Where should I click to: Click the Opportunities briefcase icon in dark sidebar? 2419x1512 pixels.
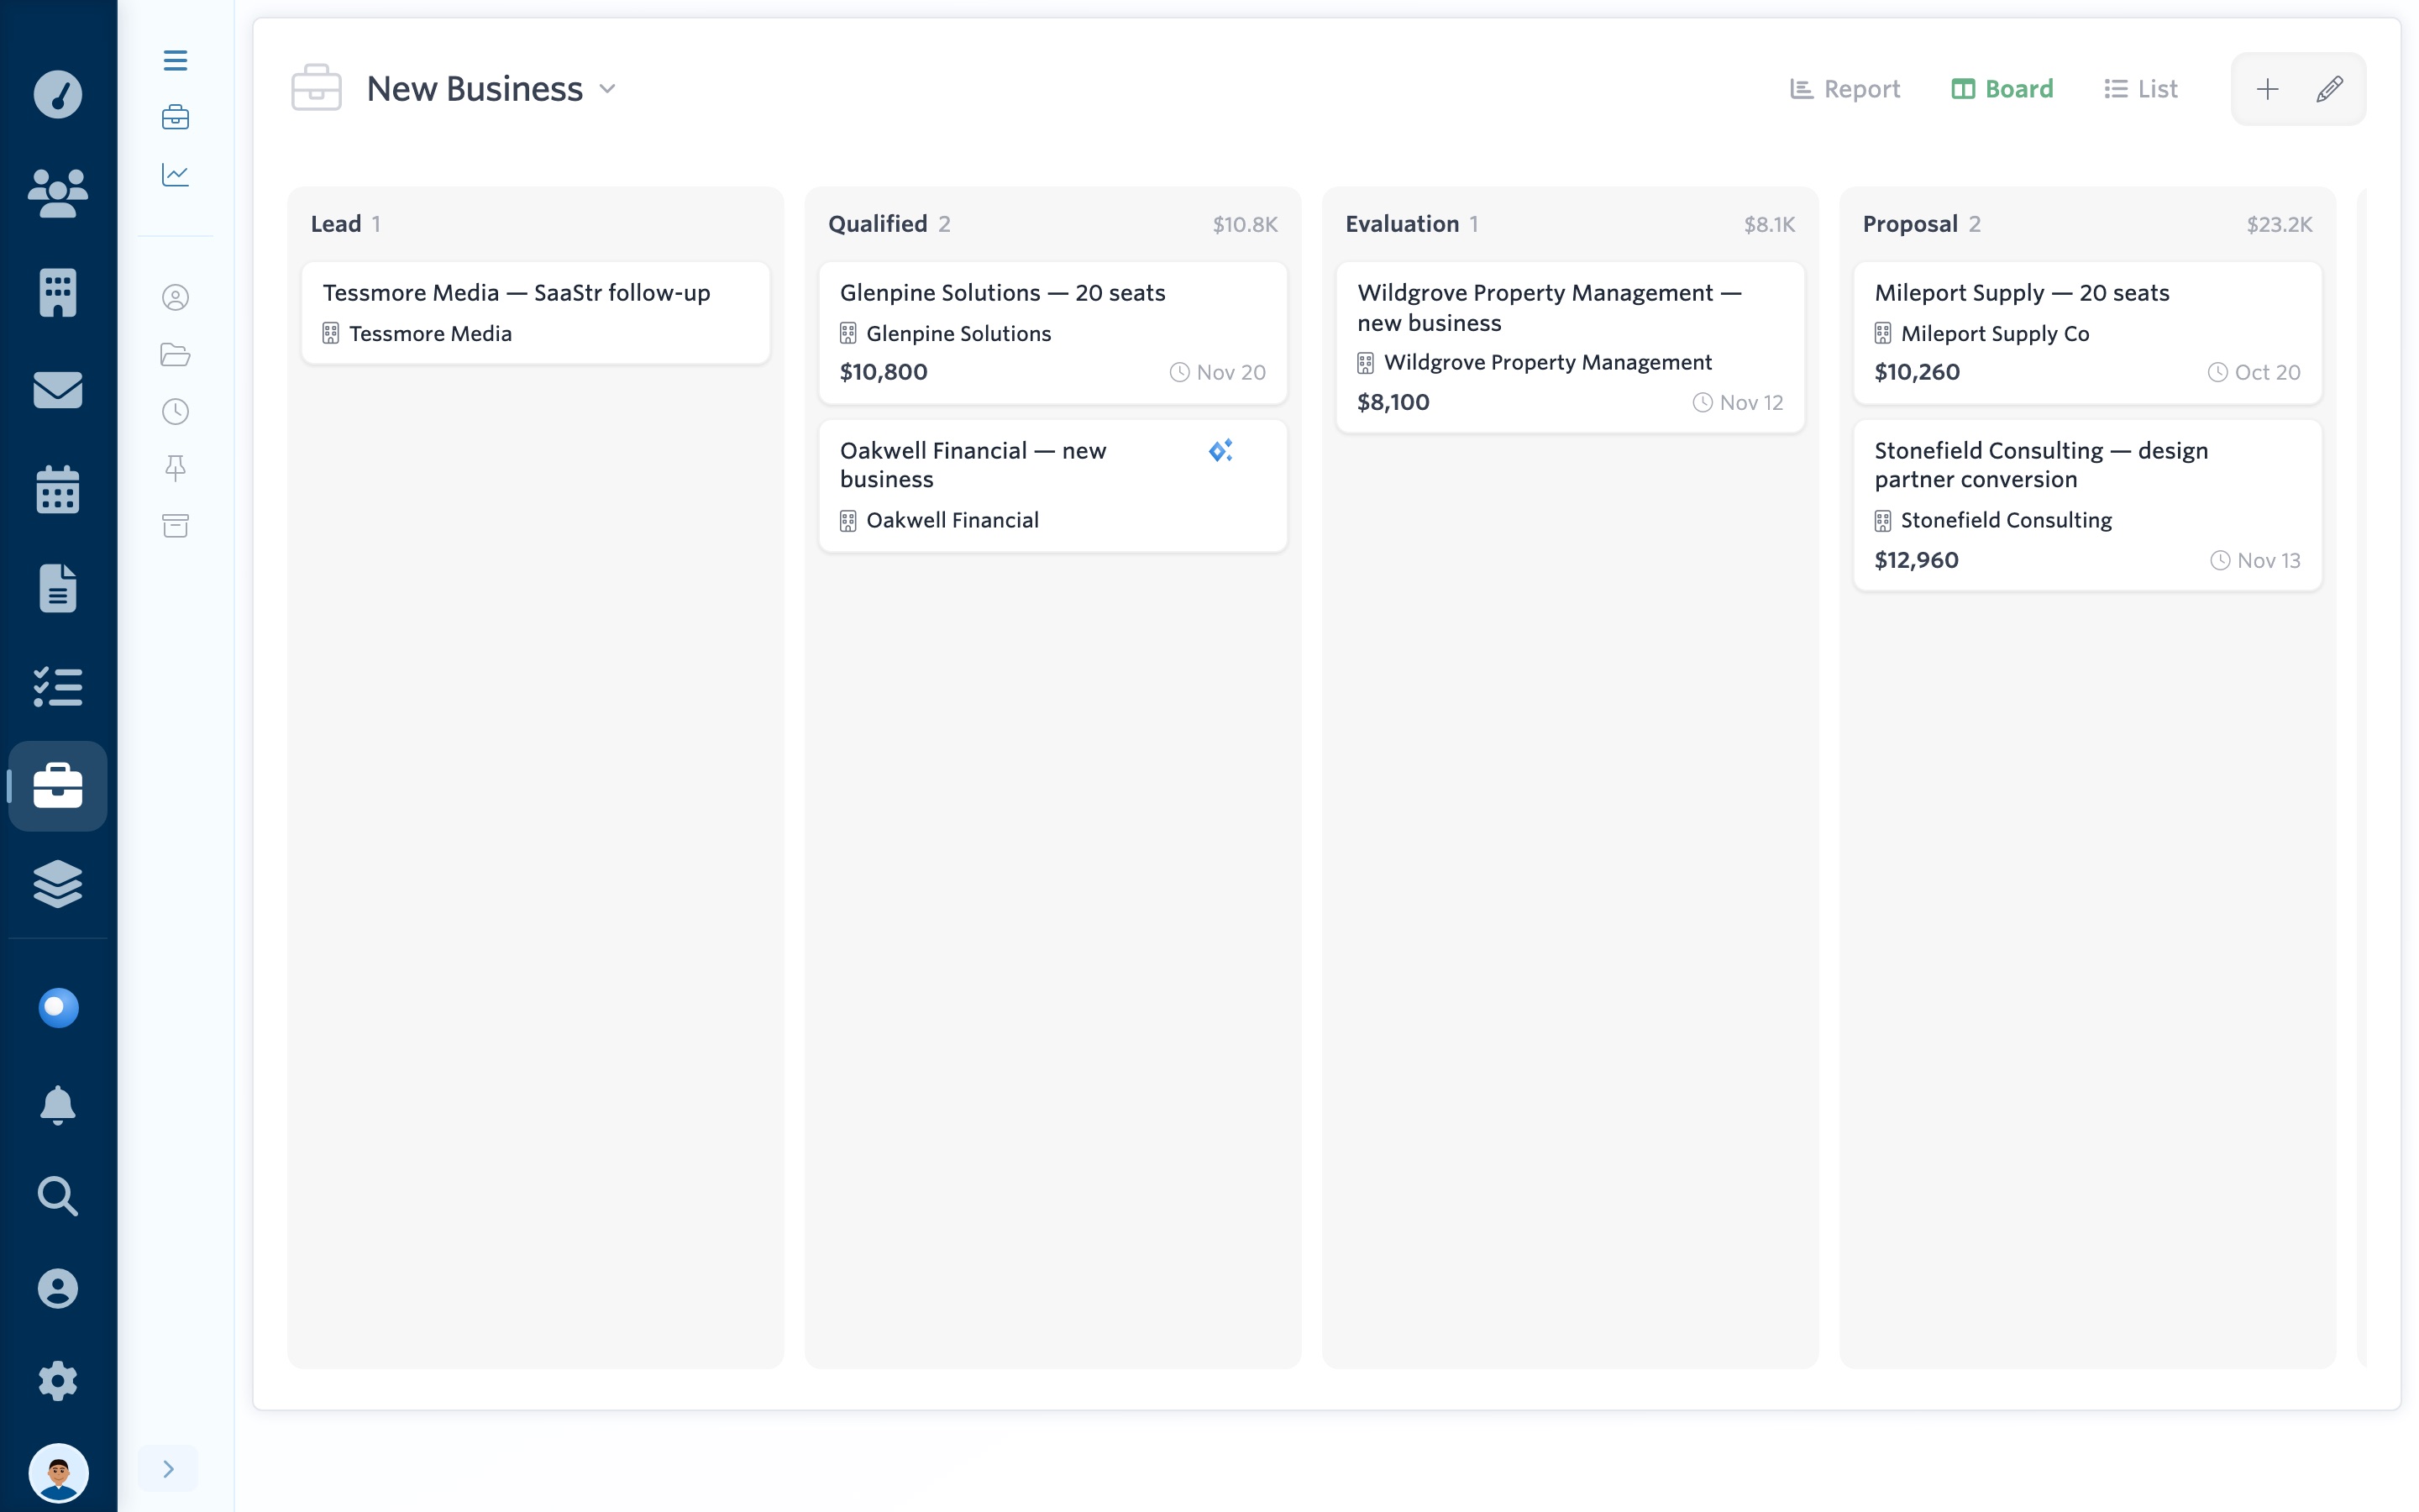[58, 786]
